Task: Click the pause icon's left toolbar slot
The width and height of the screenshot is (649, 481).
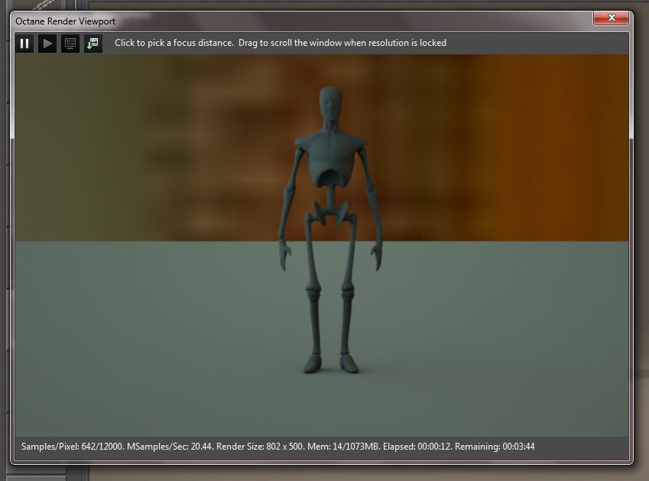Action: click(24, 43)
